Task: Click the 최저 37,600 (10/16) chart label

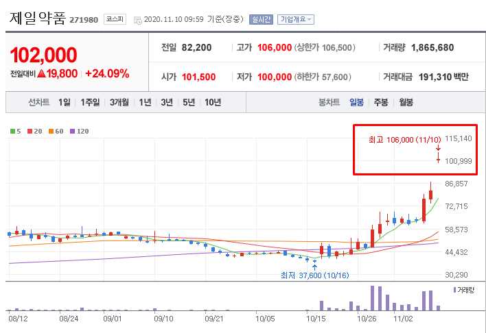Action: point(315,275)
